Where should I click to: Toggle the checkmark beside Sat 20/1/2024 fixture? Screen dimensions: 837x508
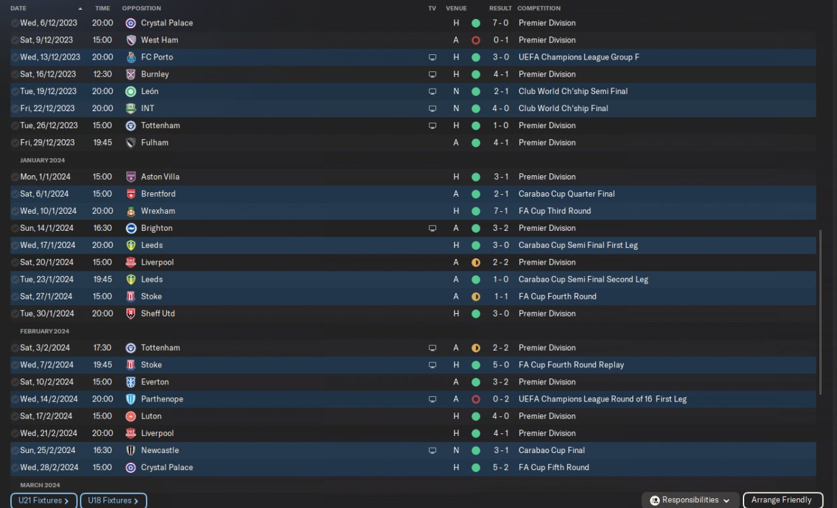click(x=15, y=262)
